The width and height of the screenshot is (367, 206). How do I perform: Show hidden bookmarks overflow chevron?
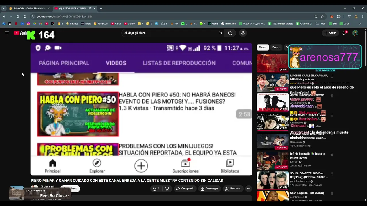360,24
